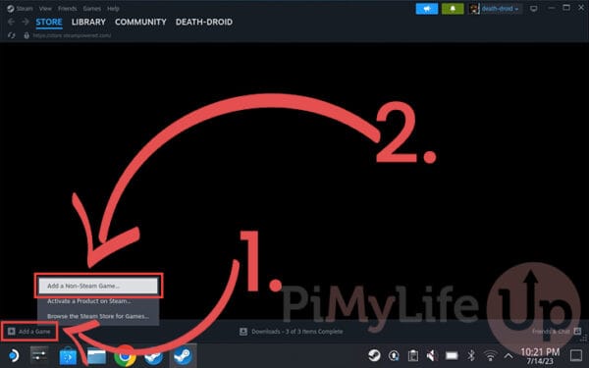
Task: Open the battery tray icon
Action: click(452, 355)
